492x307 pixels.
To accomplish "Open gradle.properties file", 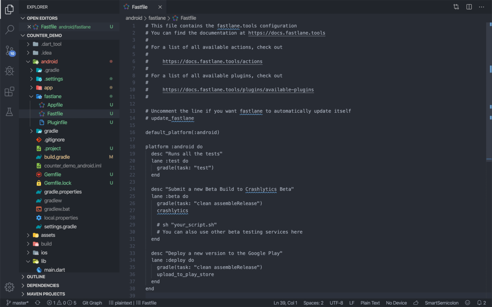I will (x=69, y=192).
